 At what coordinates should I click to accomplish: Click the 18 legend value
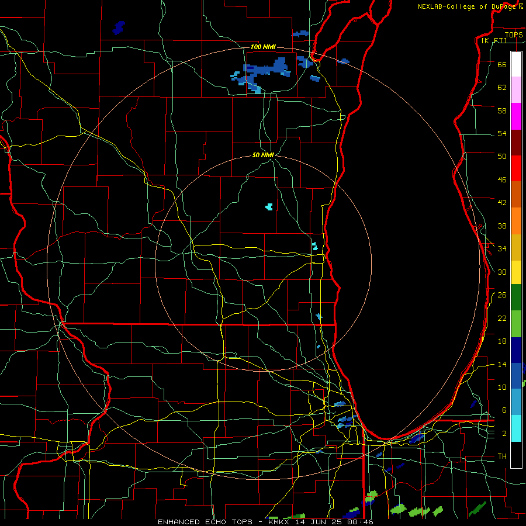point(502,341)
